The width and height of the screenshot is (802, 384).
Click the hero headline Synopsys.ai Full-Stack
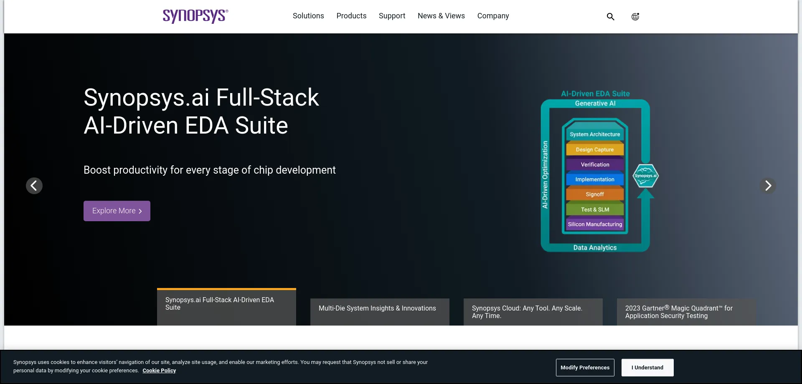[x=201, y=111]
